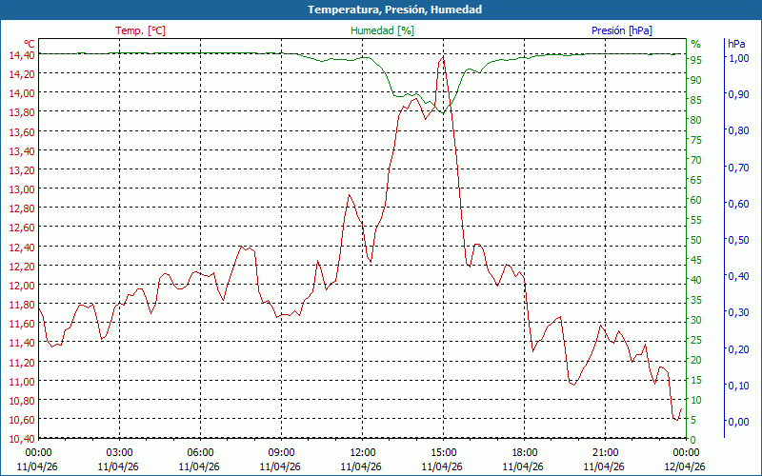Click the 18:00 time axis marker
The height and width of the screenshot is (476, 762).
point(524,452)
